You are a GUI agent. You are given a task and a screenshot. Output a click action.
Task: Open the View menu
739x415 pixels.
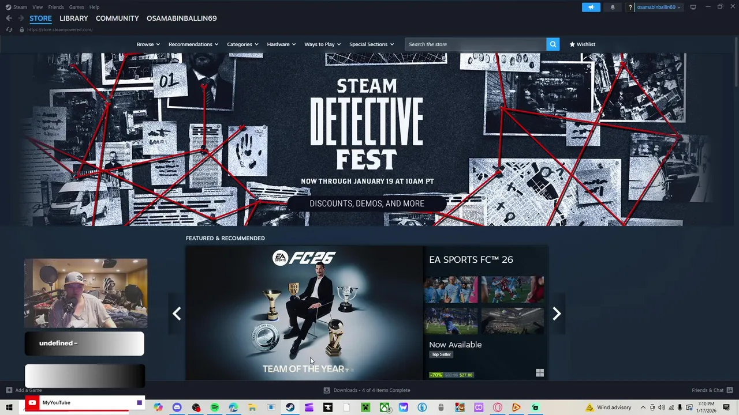(38, 7)
